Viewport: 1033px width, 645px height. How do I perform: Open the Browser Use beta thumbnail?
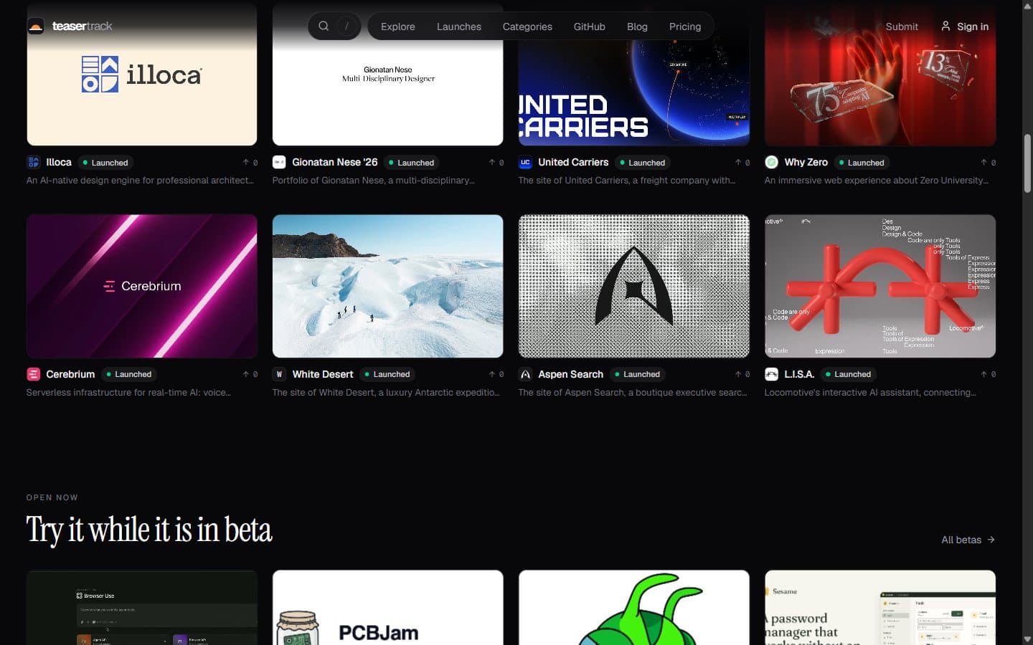142,608
